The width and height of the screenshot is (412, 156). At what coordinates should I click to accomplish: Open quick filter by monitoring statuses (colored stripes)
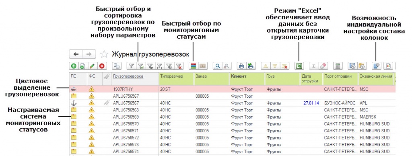(193, 66)
